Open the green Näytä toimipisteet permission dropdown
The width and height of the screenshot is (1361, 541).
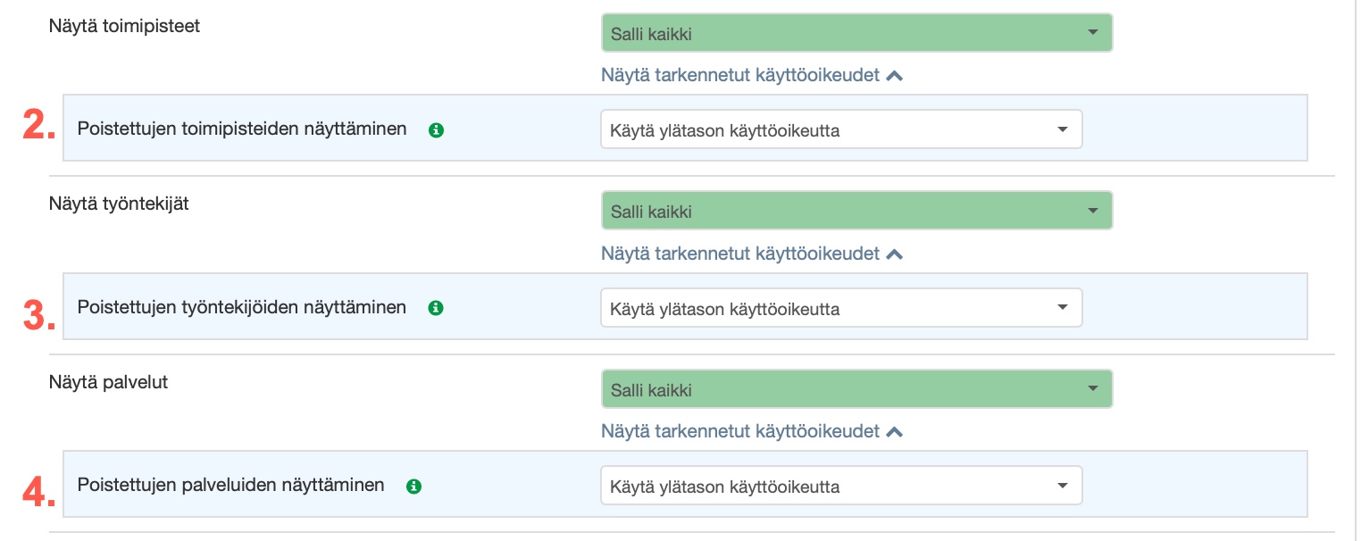coord(856,34)
